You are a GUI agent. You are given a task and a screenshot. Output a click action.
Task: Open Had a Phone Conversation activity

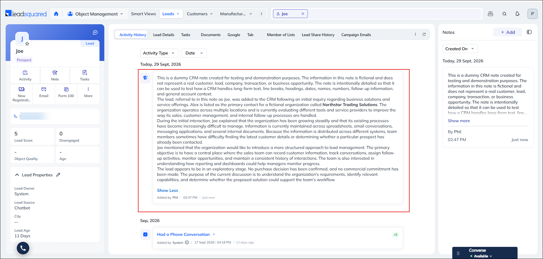pos(183,234)
